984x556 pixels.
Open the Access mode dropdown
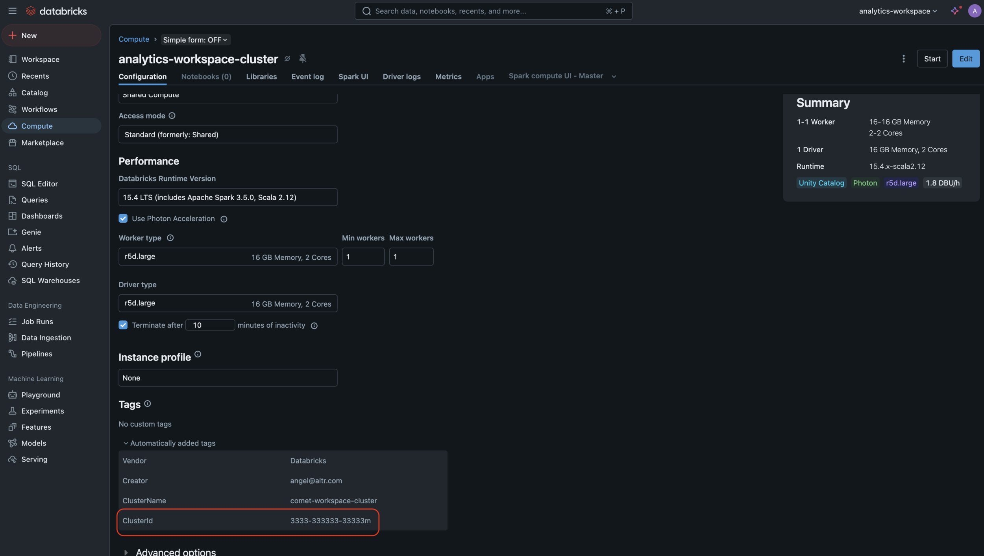coord(228,135)
